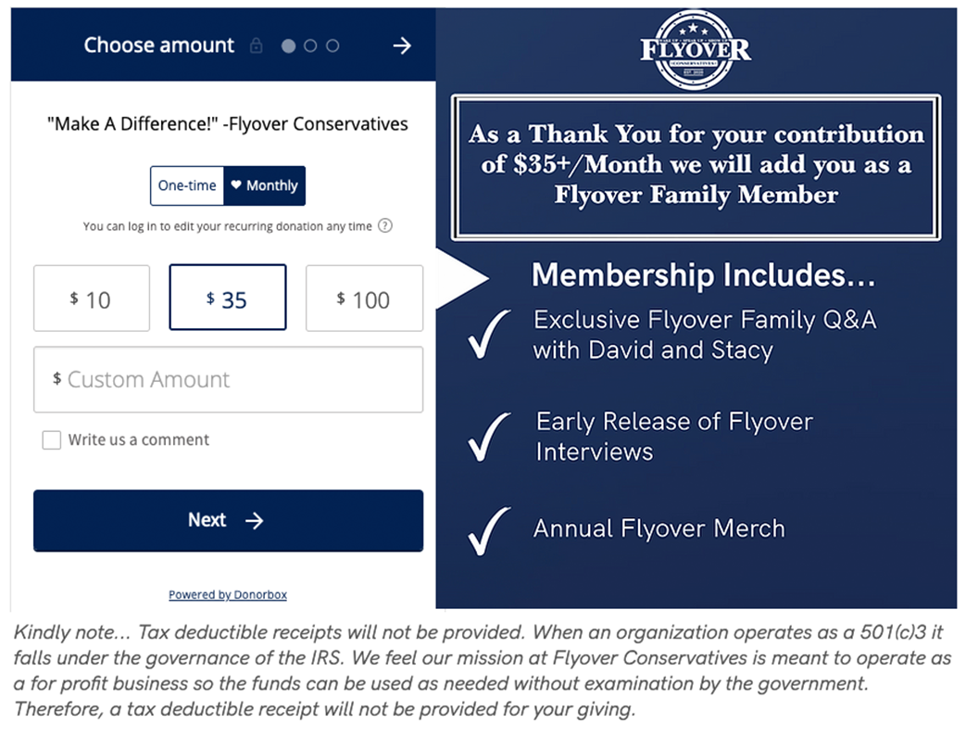Click the forward arrow in the header

[401, 45]
